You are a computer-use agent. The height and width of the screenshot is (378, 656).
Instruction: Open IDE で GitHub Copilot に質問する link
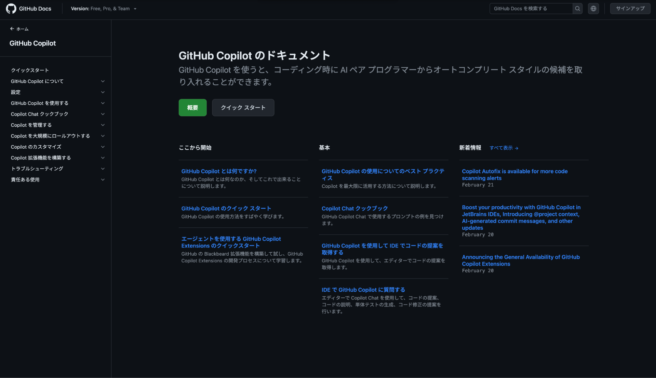(x=363, y=290)
